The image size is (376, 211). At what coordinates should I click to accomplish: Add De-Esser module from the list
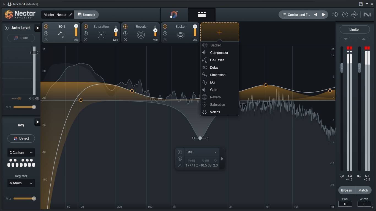(x=219, y=60)
